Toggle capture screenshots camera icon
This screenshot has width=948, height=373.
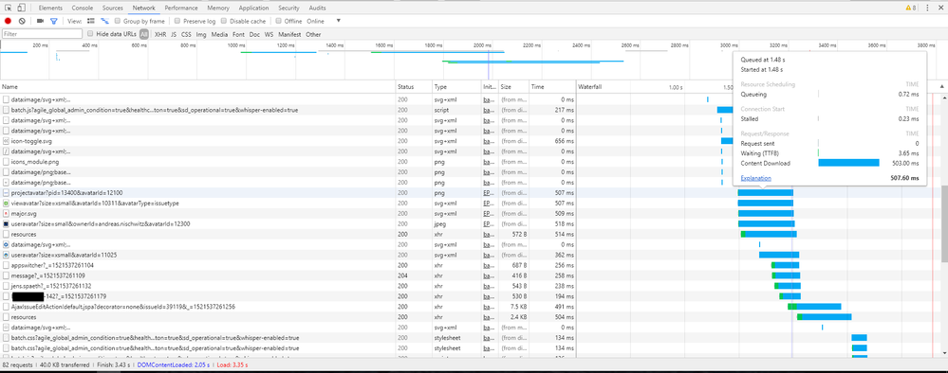pyautogui.click(x=40, y=21)
